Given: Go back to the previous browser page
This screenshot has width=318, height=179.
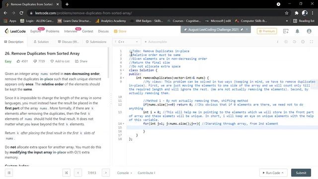Looking at the screenshot, I should point(5,13).
